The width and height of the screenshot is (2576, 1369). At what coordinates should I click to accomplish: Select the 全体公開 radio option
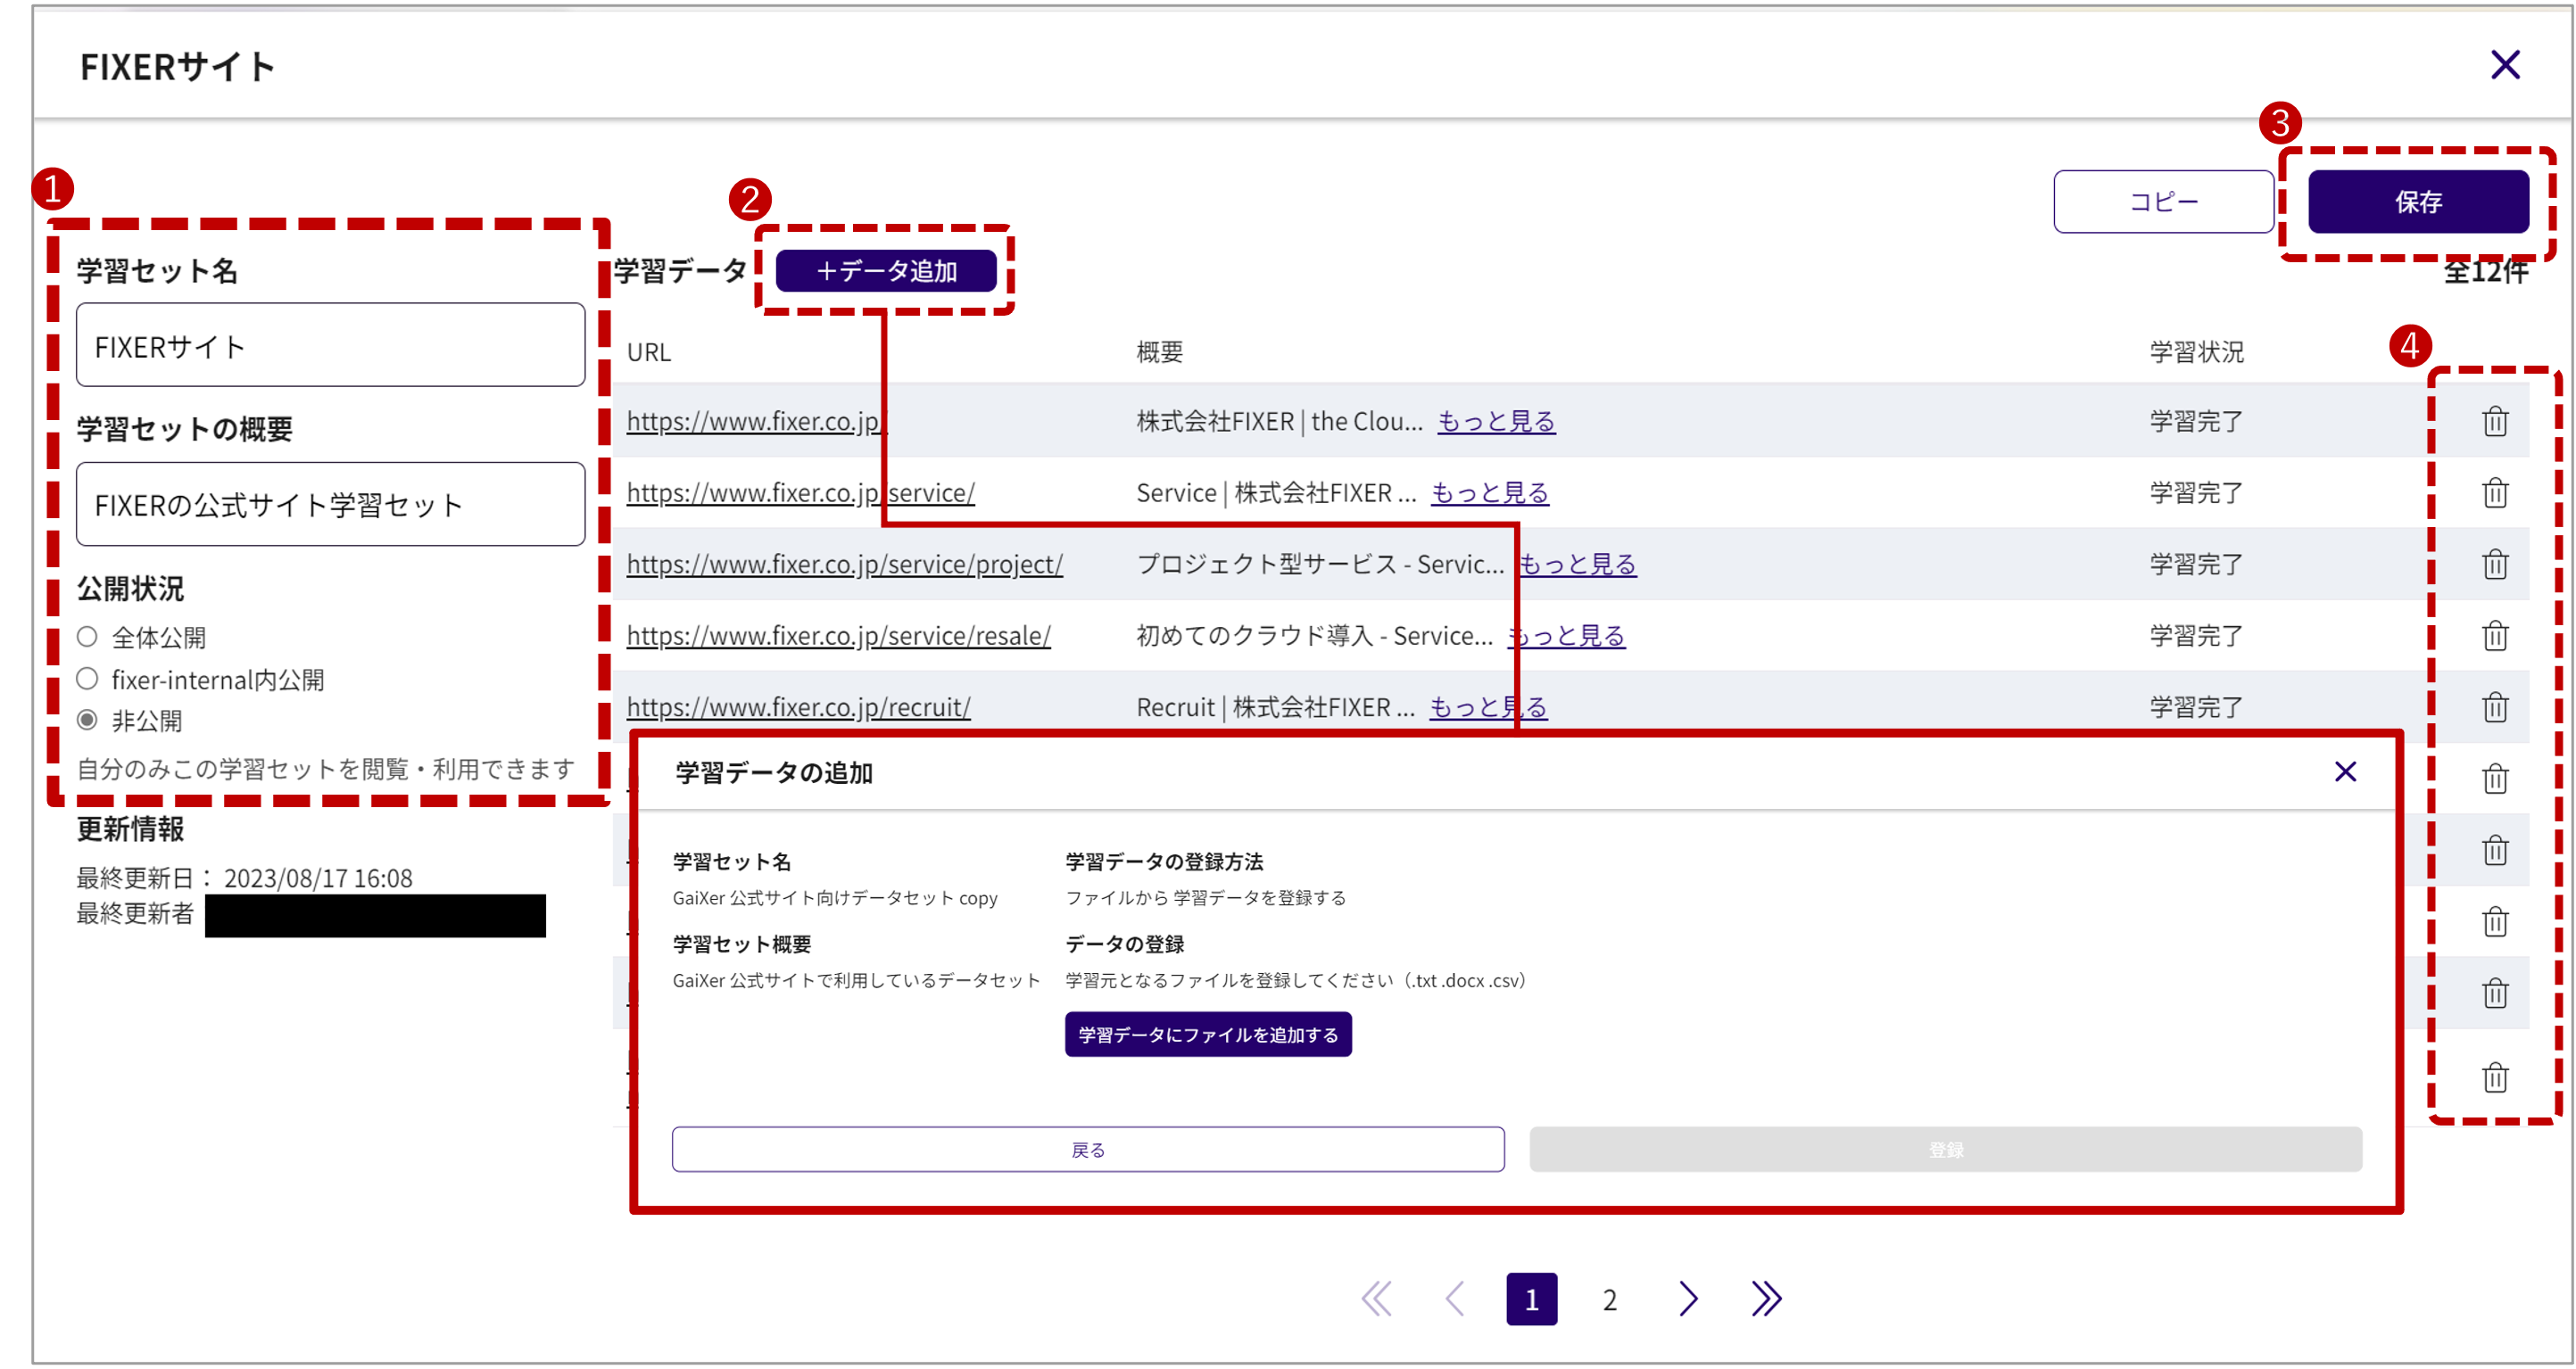pos(88,637)
